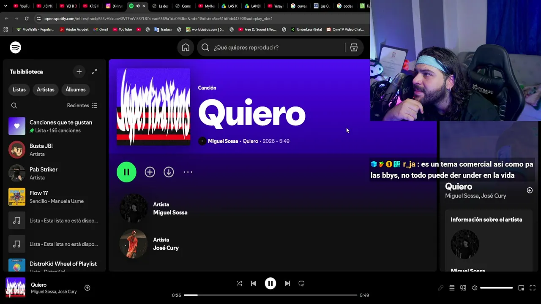Enter full screen mode in player

click(x=533, y=288)
